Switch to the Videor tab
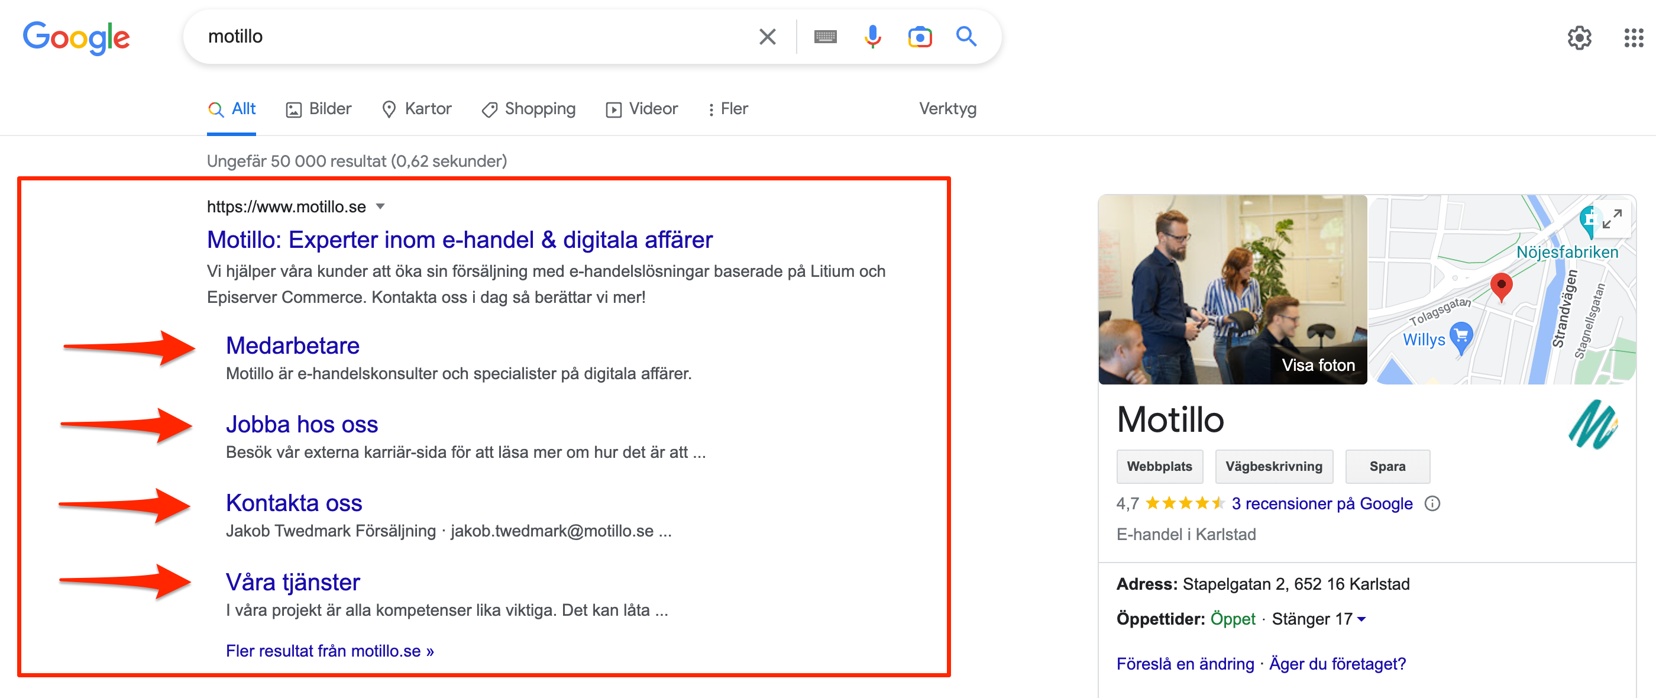 (x=642, y=109)
